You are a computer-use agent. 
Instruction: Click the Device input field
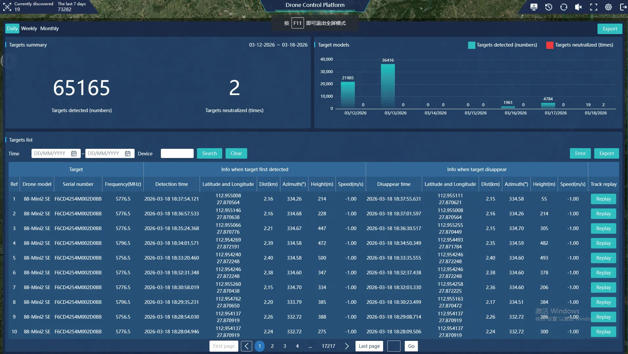point(177,153)
